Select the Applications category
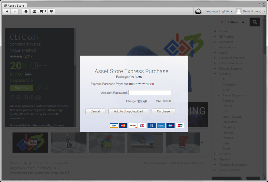Screen dimensions: 268x182 (x=227, y=47)
